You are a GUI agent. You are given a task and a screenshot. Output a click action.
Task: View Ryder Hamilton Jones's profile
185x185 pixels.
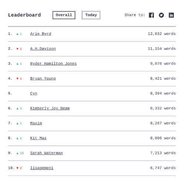coord(53,64)
